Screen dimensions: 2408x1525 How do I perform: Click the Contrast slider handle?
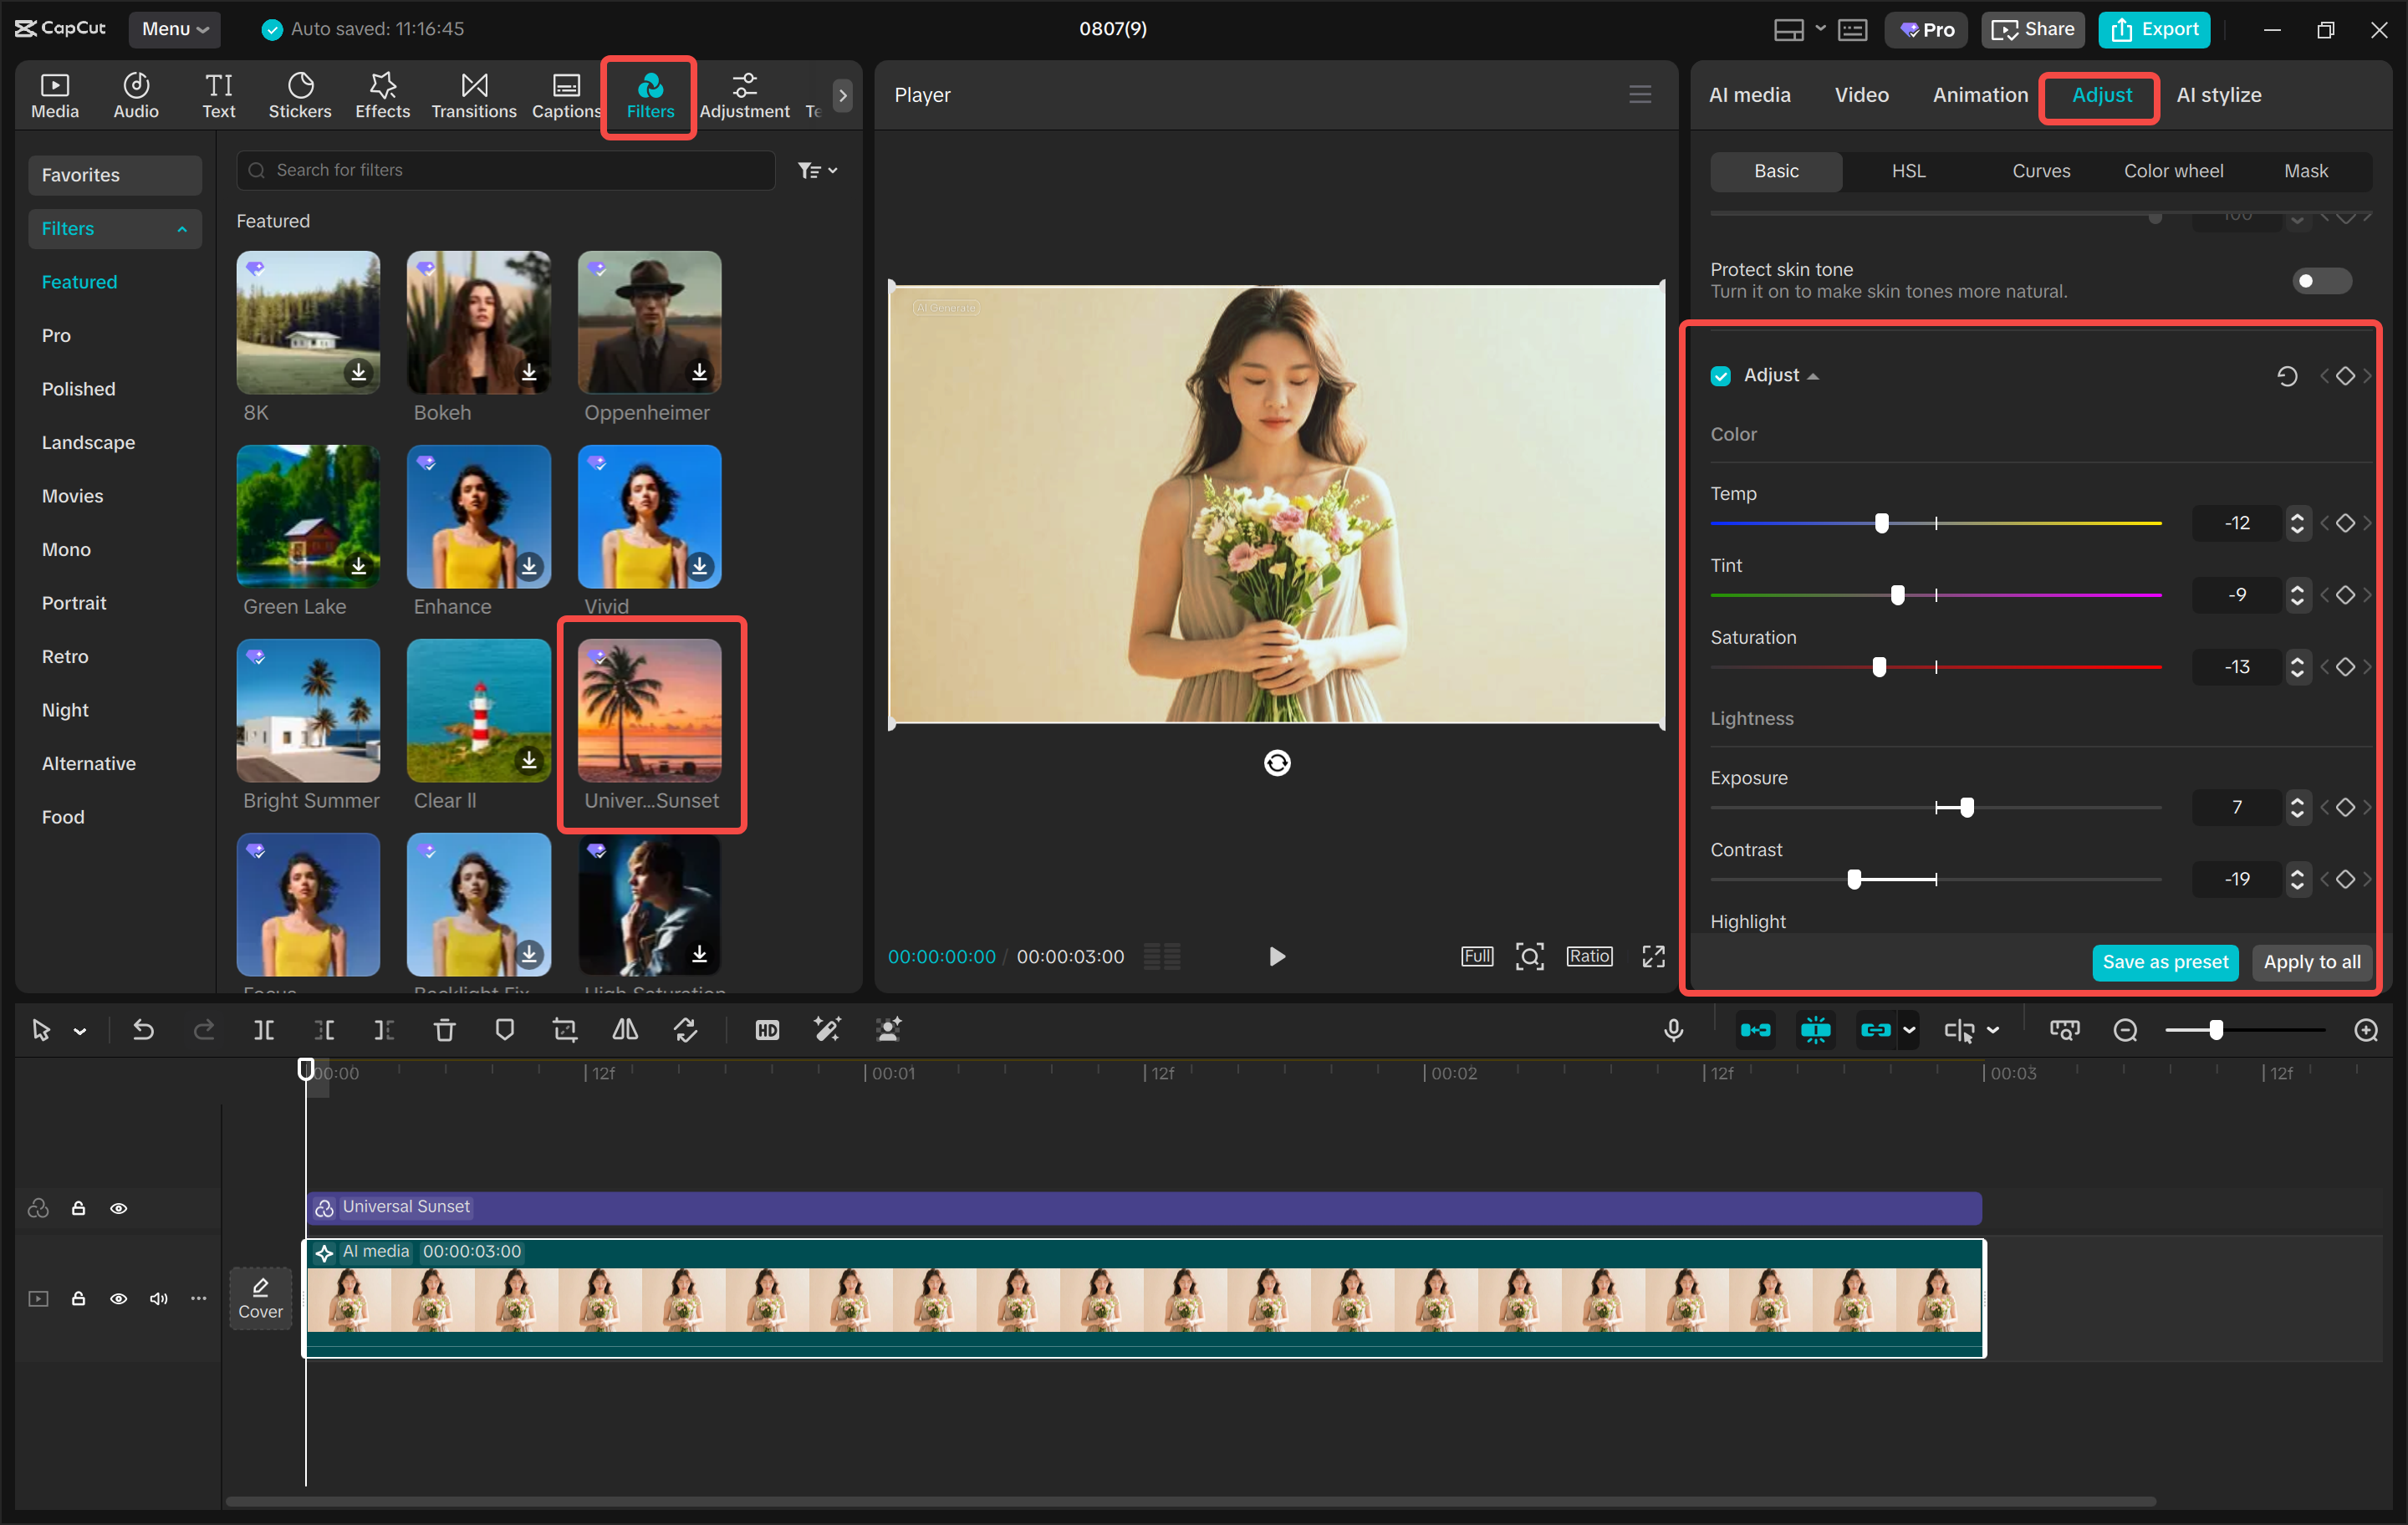1854,879
